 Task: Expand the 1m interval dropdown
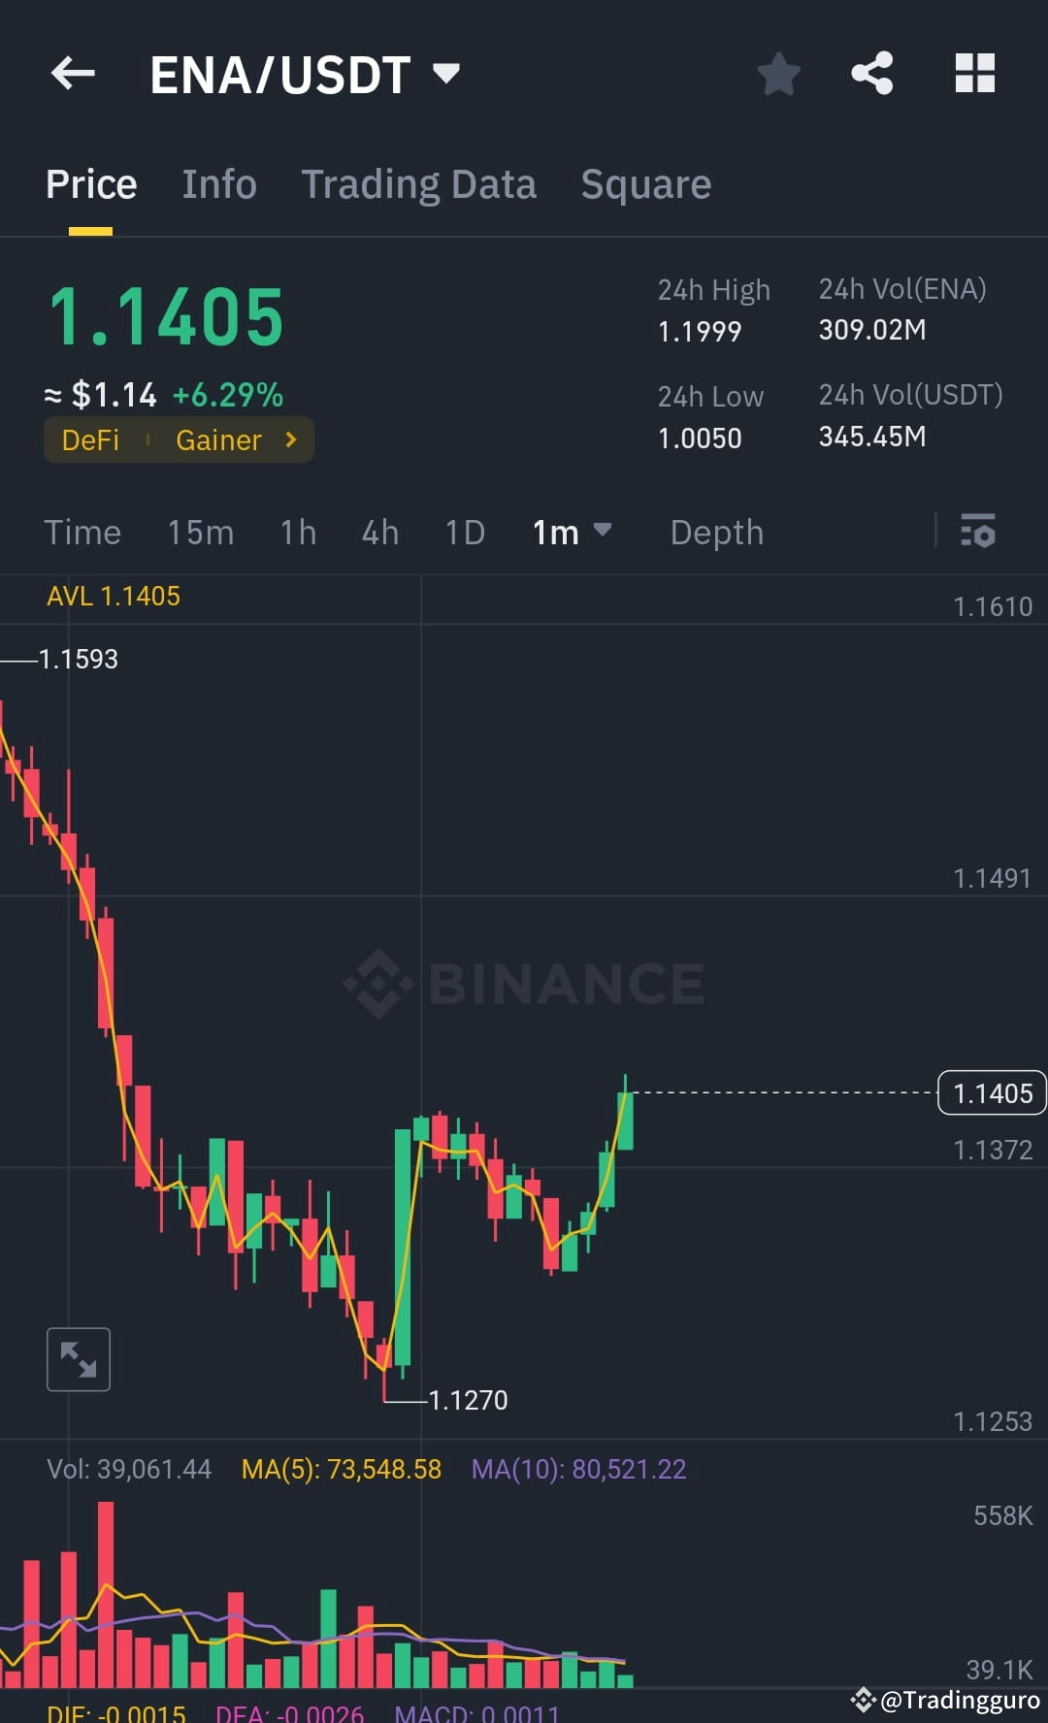click(605, 532)
